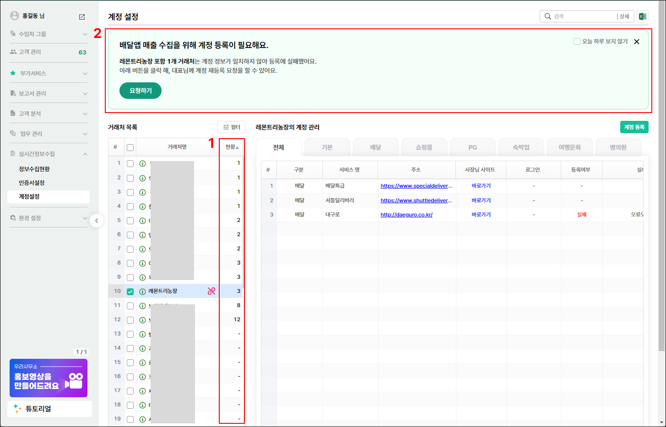Screen dimensions: 666x427
Task: Collapse the sidebar with the arrow button
Action: coord(96,221)
